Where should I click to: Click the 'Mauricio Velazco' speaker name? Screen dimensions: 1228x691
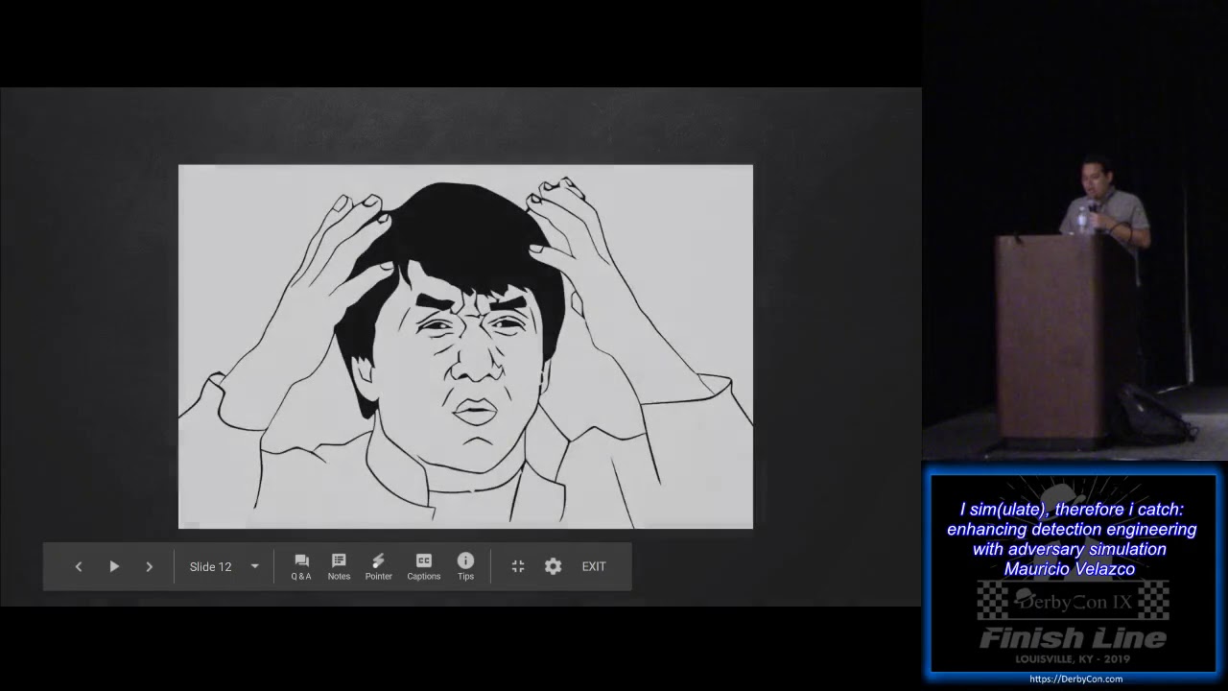[x=1069, y=569]
